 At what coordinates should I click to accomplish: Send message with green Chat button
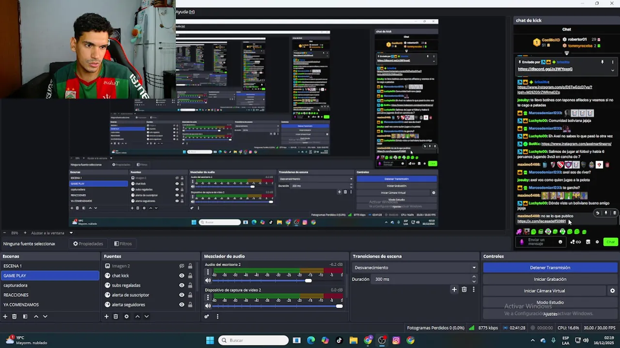(610, 242)
